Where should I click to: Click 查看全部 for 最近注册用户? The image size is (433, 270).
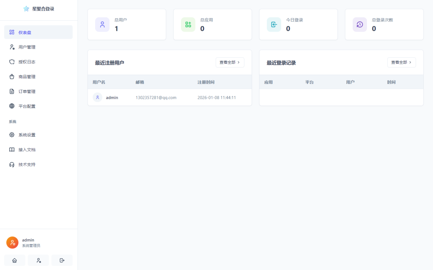(230, 62)
